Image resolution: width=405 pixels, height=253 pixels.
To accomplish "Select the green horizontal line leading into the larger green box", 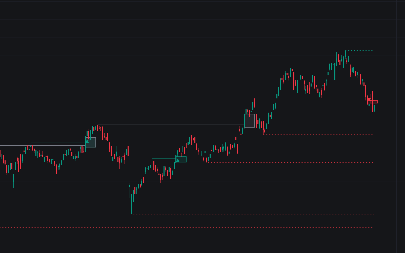I will [x=58, y=142].
